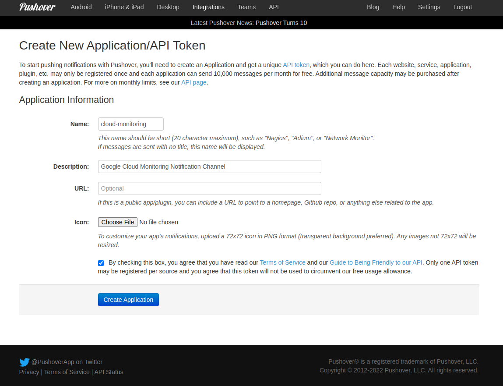Open the API Status footer link
Screen dimensions: 503x386
coord(109,372)
